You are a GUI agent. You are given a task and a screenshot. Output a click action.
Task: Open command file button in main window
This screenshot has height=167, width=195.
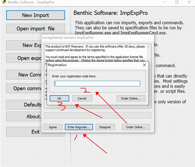click(24, 88)
